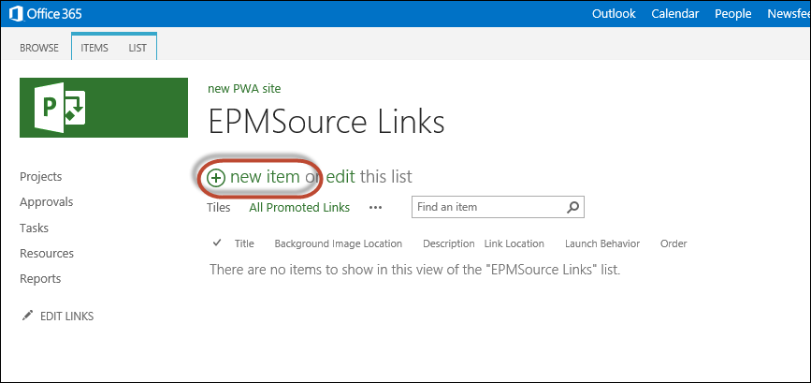The image size is (811, 383).
Task: Toggle the select-all checkmark column header
Action: tap(217, 243)
